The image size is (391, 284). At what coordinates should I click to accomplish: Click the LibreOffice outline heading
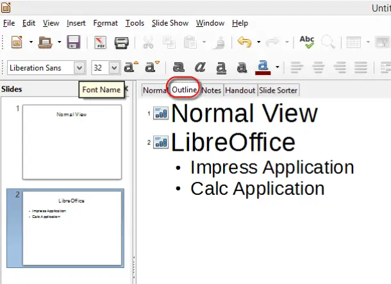(233, 142)
